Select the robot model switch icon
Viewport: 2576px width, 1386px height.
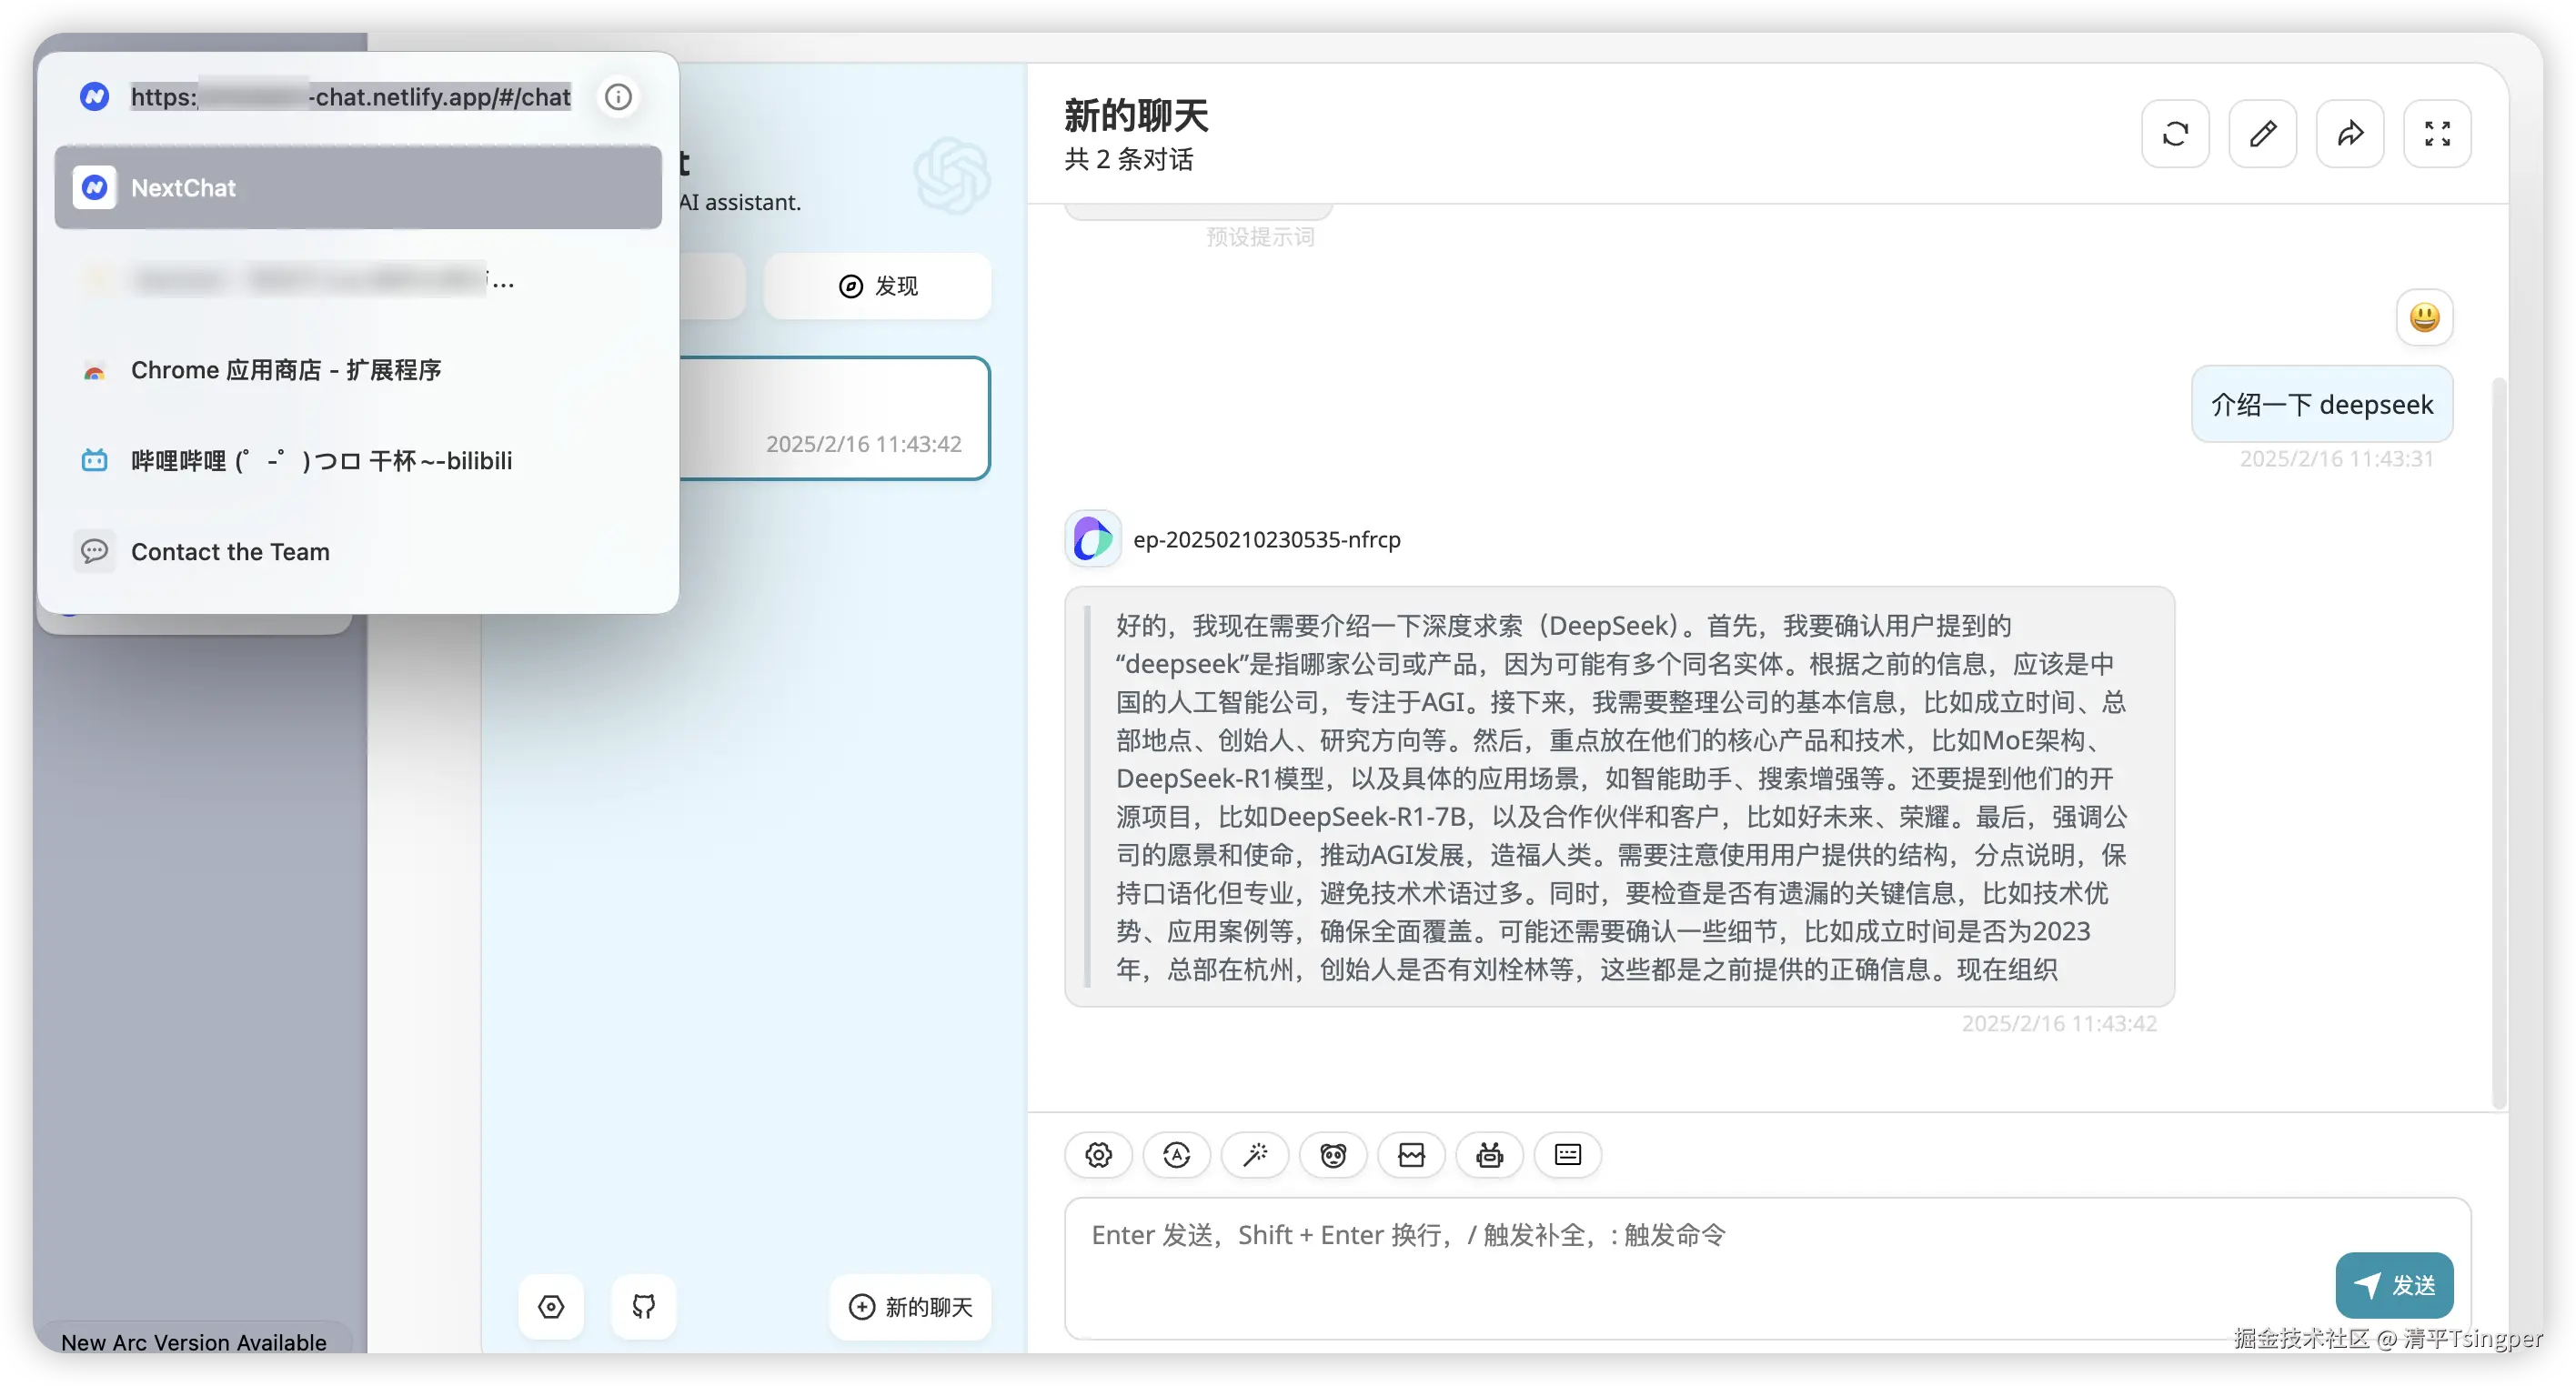pos(1489,1155)
